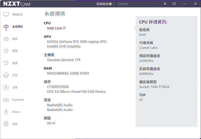
Task: Select the Wi-Fi network entry
Action: point(51,123)
